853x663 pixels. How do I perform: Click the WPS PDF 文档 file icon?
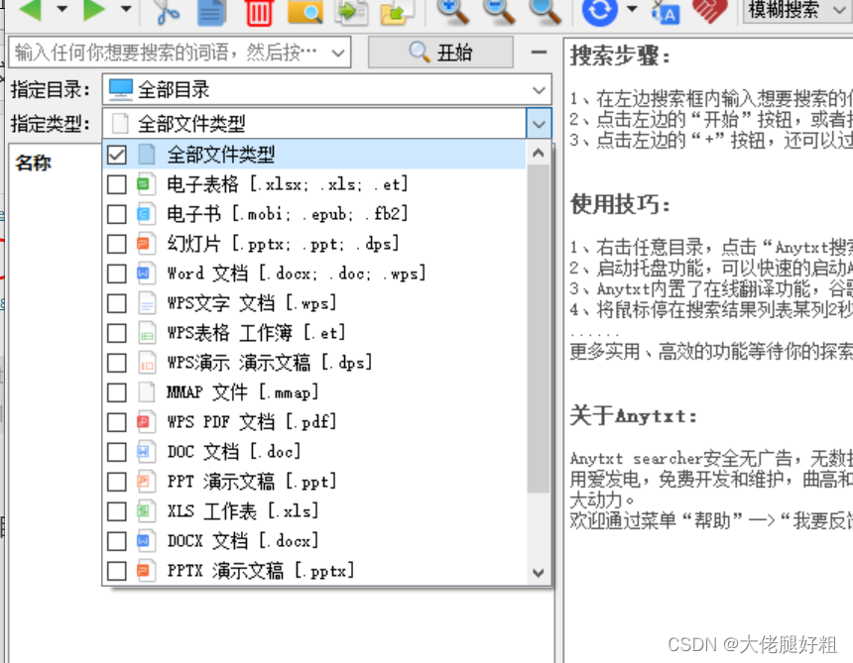click(x=145, y=422)
